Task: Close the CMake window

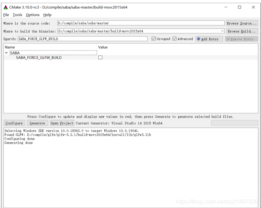Action: [x=253, y=7]
